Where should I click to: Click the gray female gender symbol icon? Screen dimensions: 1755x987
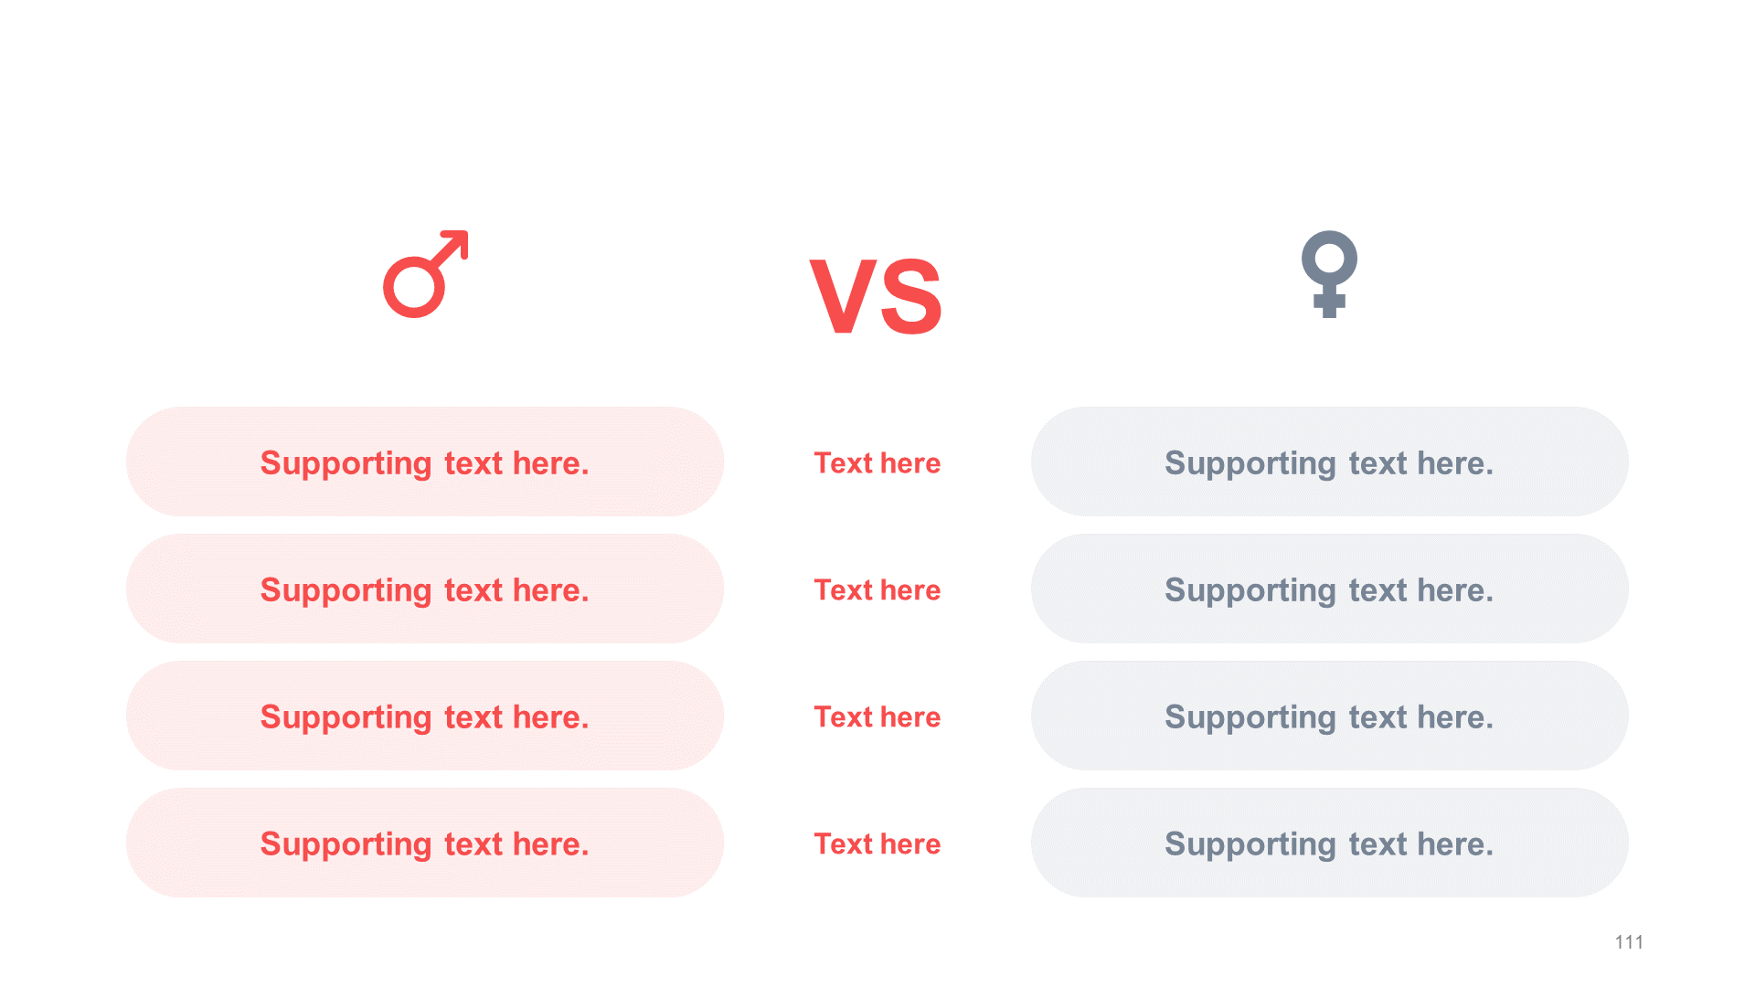click(x=1329, y=274)
